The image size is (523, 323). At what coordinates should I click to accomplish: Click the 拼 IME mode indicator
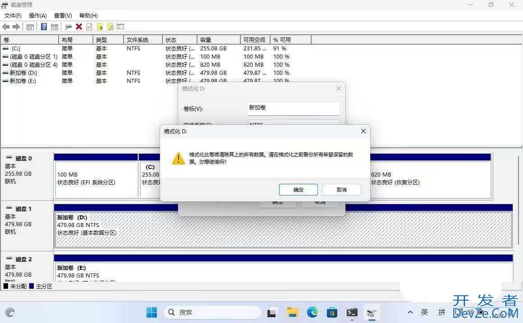pos(442,312)
